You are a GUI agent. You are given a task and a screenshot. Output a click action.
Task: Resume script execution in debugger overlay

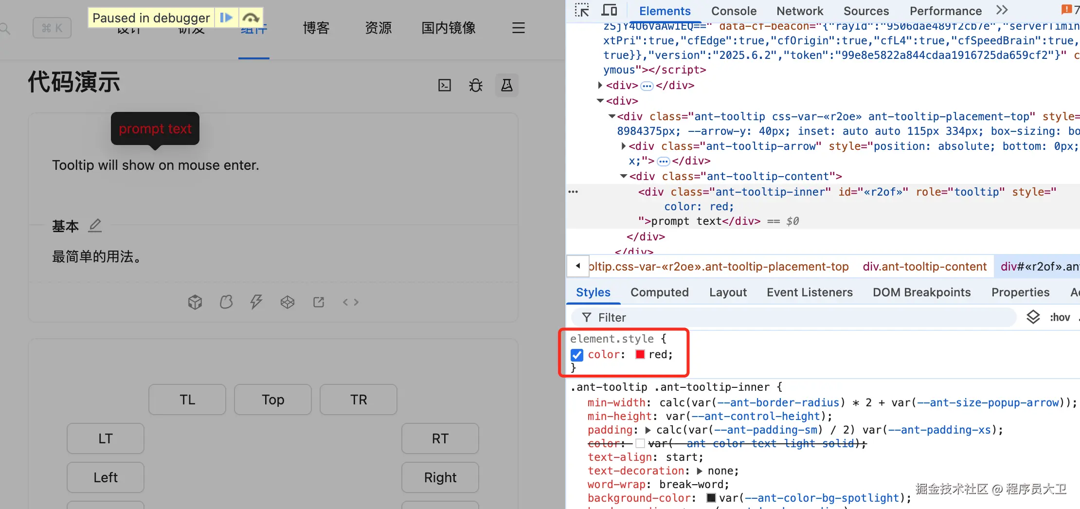click(x=226, y=18)
